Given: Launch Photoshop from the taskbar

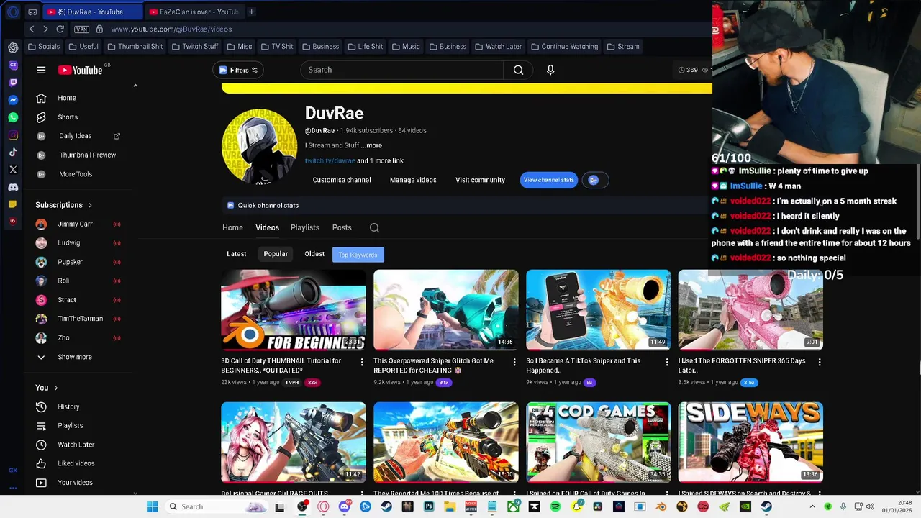Looking at the screenshot, I should click(x=429, y=506).
